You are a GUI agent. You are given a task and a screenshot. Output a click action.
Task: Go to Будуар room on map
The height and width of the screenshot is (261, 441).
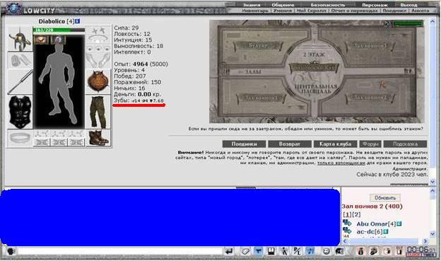pyautogui.click(x=258, y=45)
